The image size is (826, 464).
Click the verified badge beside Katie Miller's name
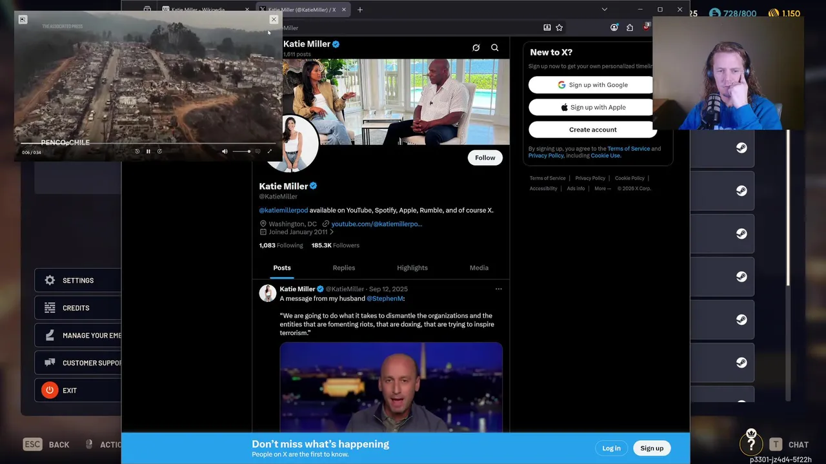point(314,186)
